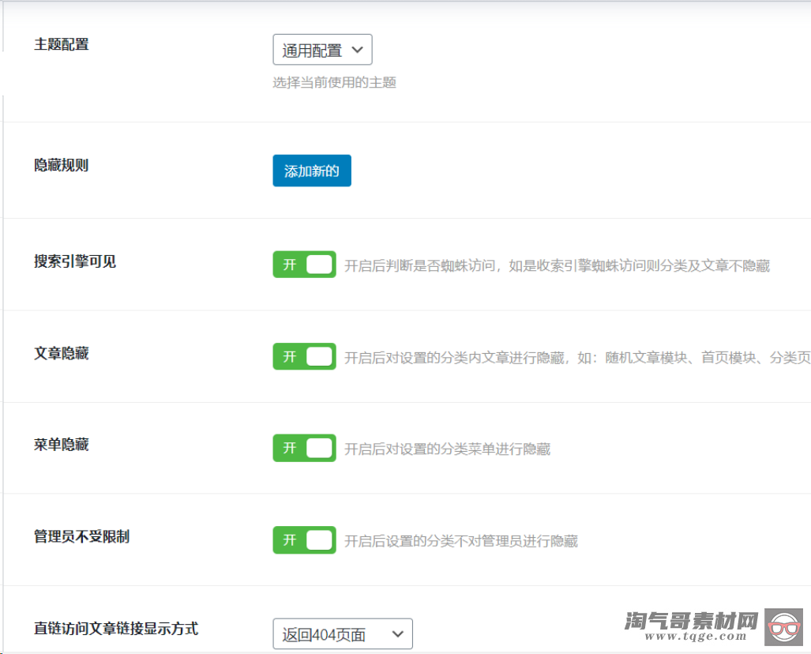Open the 通用配置 theme dropdown
The image size is (811, 654).
(322, 50)
